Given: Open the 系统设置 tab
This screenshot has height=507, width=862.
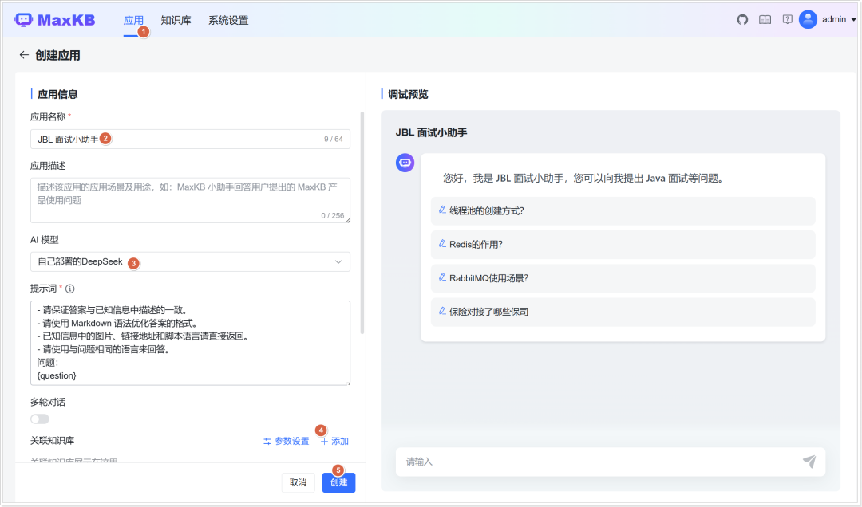Looking at the screenshot, I should pos(228,20).
